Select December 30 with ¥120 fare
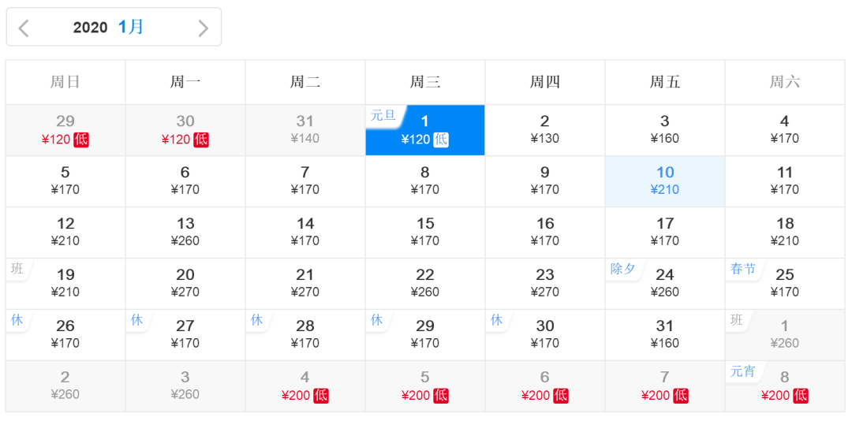Screen dimensions: 852x421 tap(185, 130)
